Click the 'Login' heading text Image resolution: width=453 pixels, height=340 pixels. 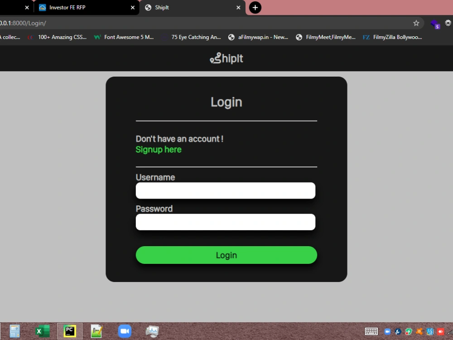coord(226,102)
